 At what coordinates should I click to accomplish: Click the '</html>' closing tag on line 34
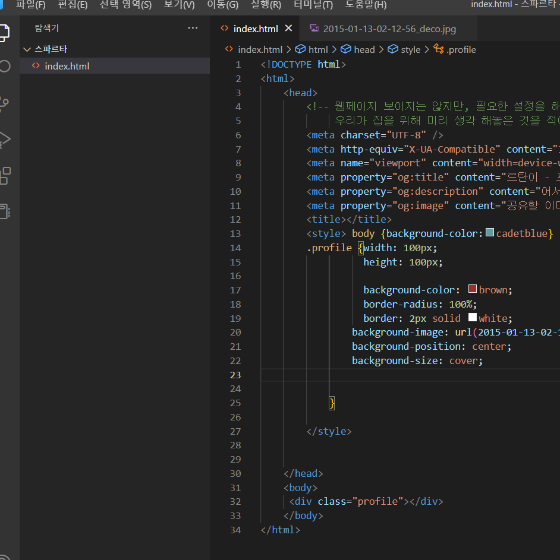click(281, 530)
